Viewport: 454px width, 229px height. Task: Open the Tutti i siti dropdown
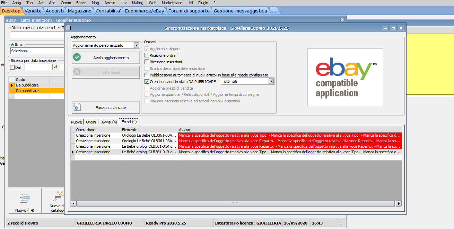point(271,81)
